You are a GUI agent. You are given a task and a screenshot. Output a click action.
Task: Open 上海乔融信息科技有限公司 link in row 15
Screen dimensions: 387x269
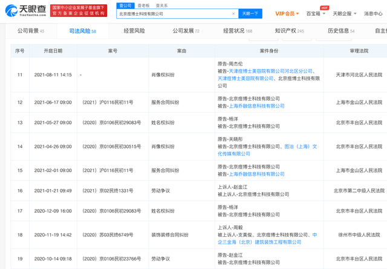point(256,174)
